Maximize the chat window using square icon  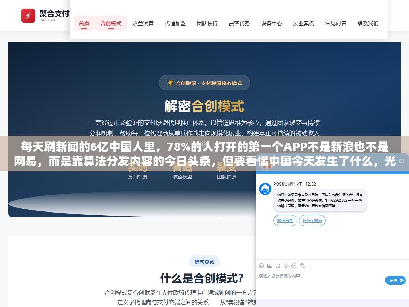[402, 161]
